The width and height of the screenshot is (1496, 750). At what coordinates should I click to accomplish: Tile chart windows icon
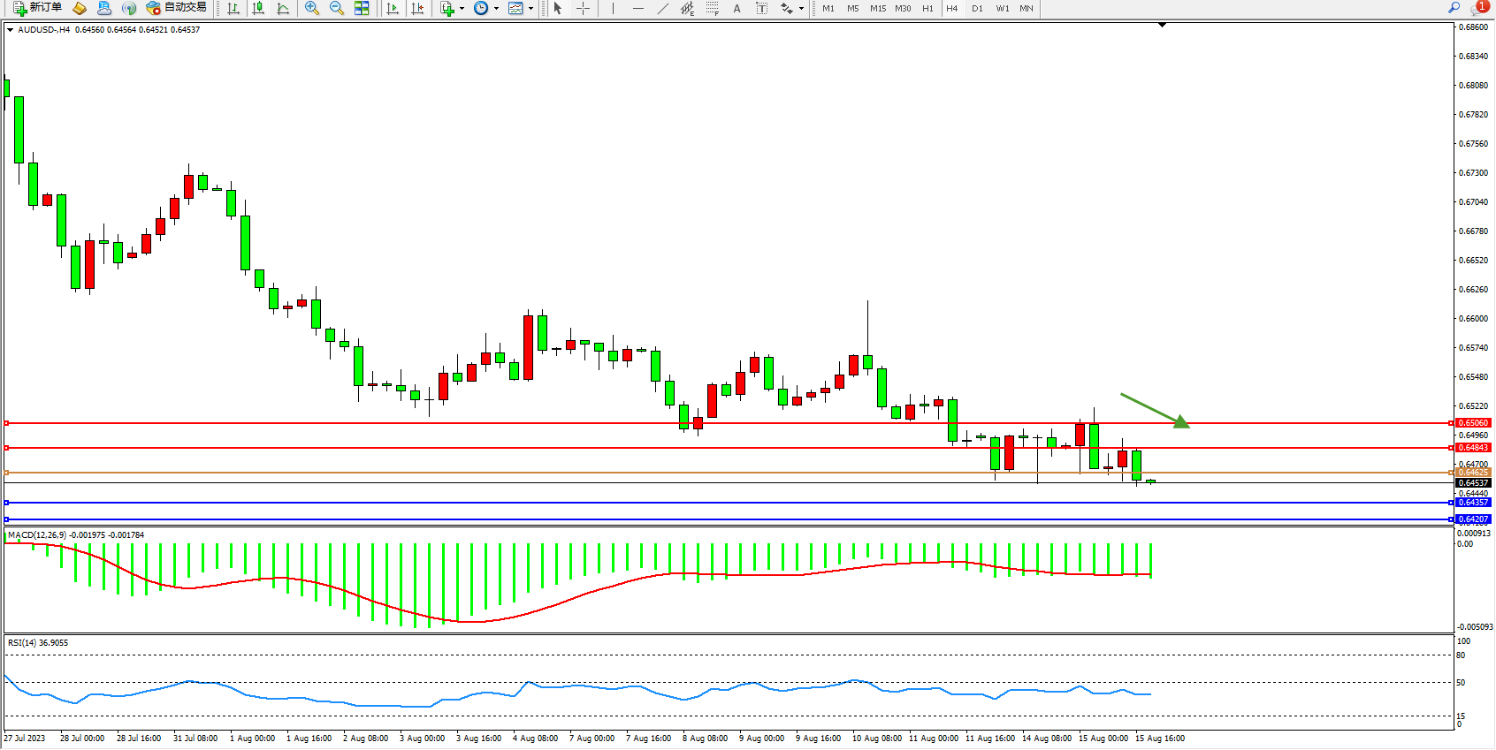pos(362,8)
